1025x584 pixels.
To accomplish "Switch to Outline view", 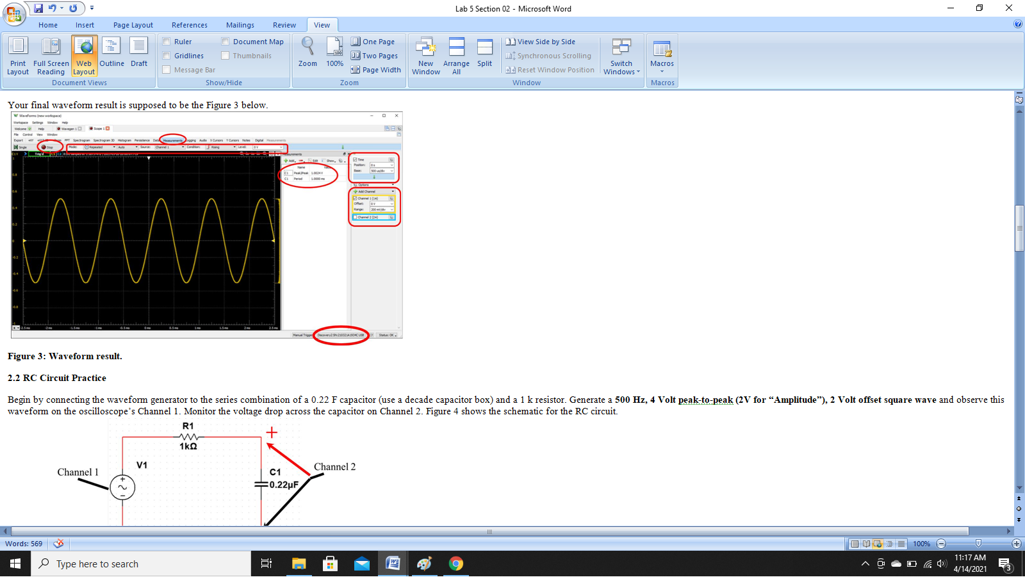I will tap(111, 55).
